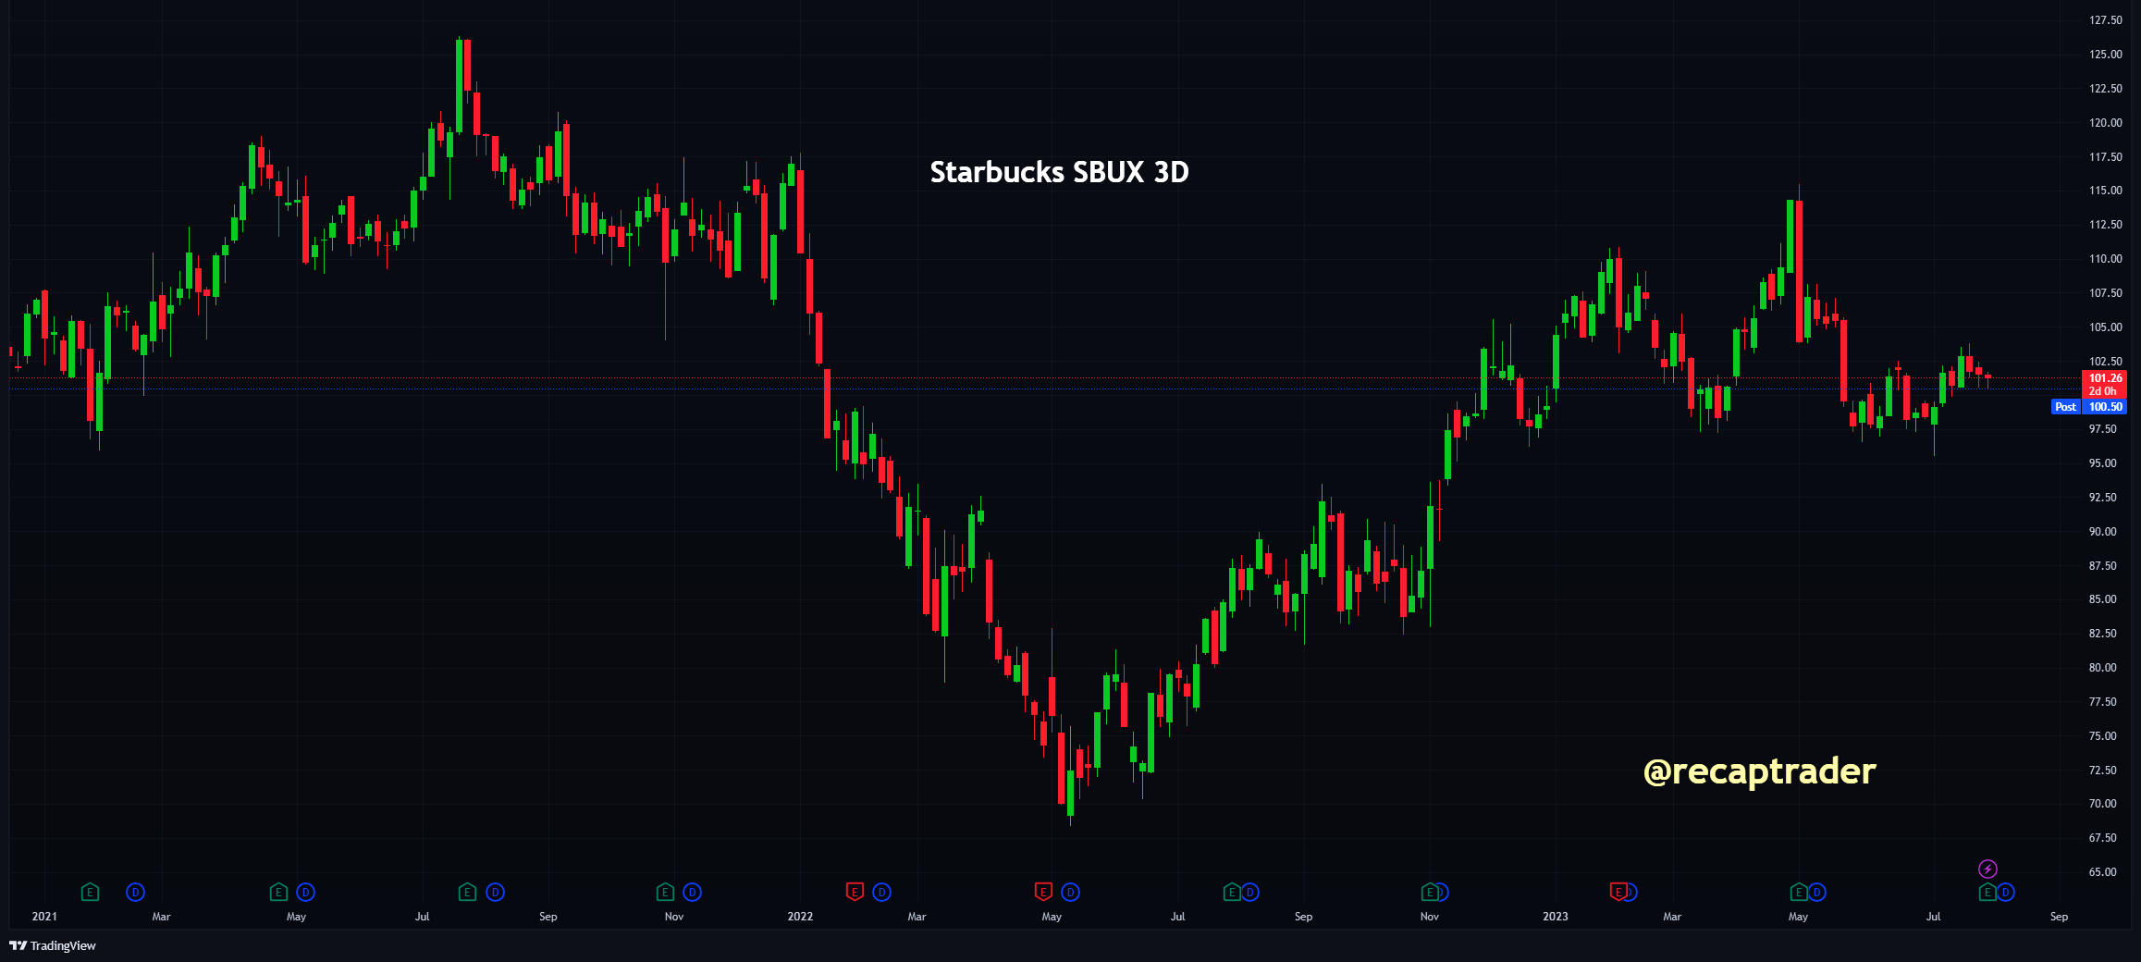Open the dividend D marker before Mar 2021
The image size is (2141, 962).
135,892
